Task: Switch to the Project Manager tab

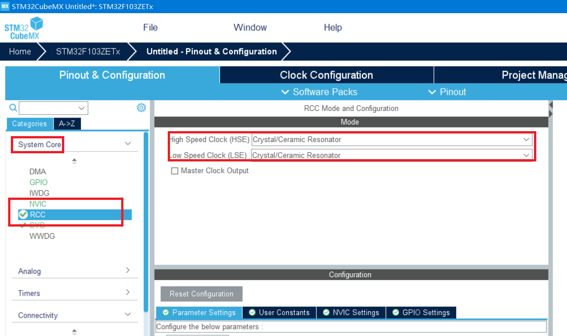Action: click(501, 75)
